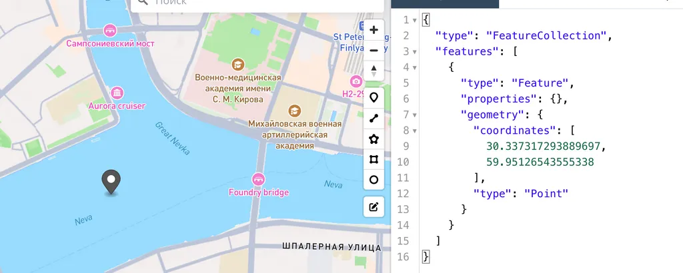Click the Aurora cruiser museum icon

click(117, 93)
